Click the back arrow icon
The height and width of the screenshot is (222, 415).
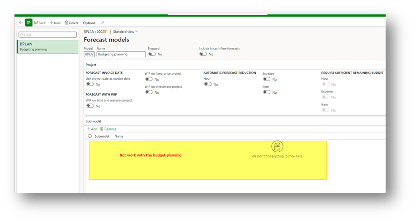21,23
